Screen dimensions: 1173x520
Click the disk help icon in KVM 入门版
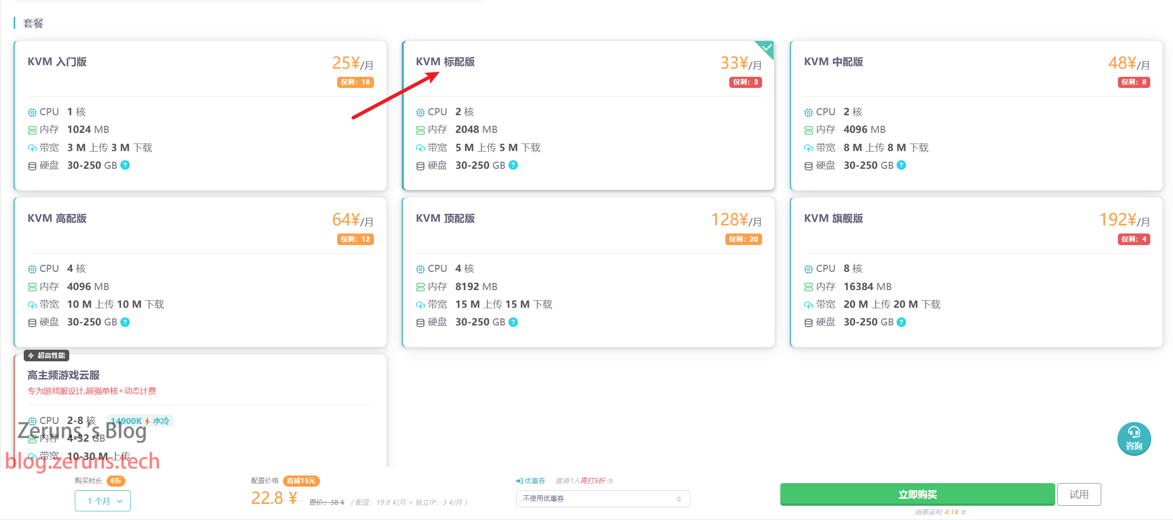point(125,165)
